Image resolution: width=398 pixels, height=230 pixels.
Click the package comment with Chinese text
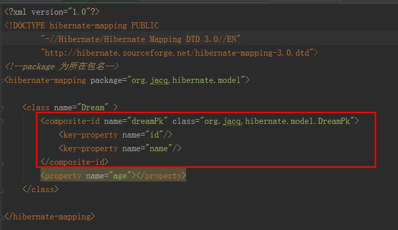62,66
